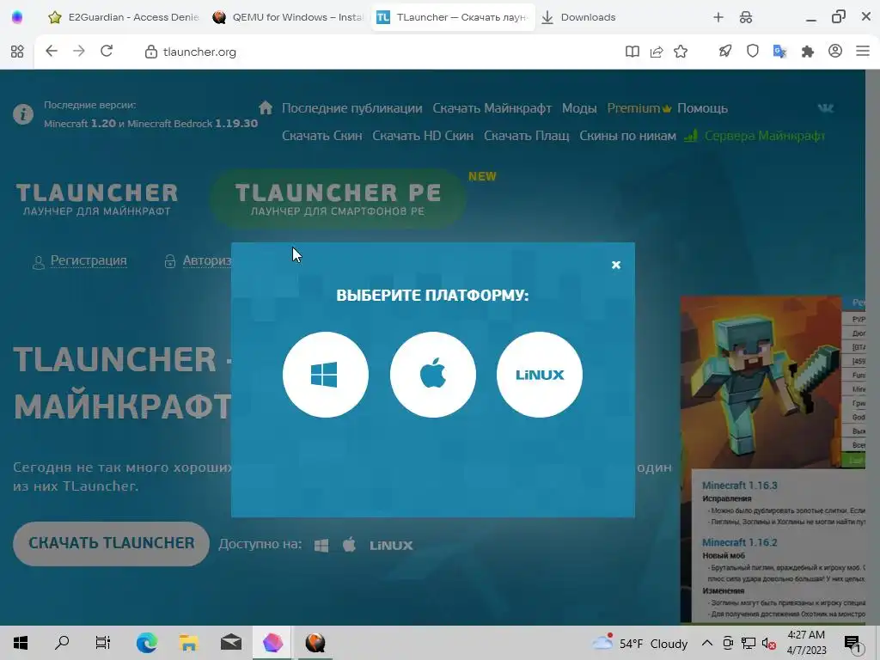The height and width of the screenshot is (660, 880).
Task: Open the notification center icon
Action: [x=852, y=643]
